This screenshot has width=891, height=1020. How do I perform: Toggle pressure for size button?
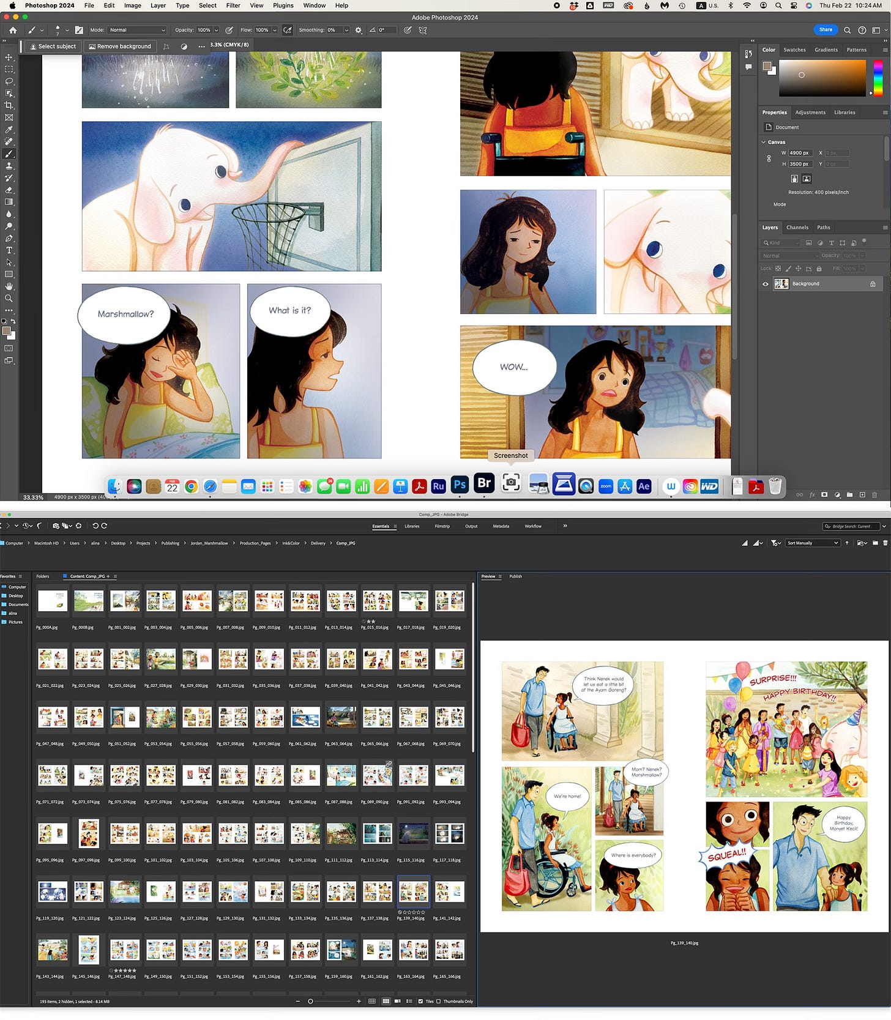(x=408, y=30)
